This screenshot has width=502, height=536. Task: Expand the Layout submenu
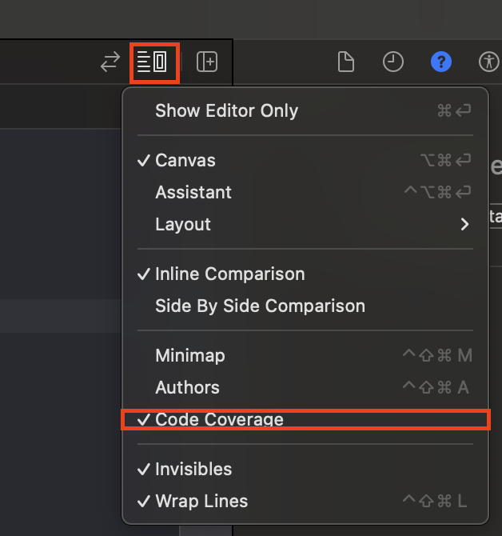pos(183,225)
